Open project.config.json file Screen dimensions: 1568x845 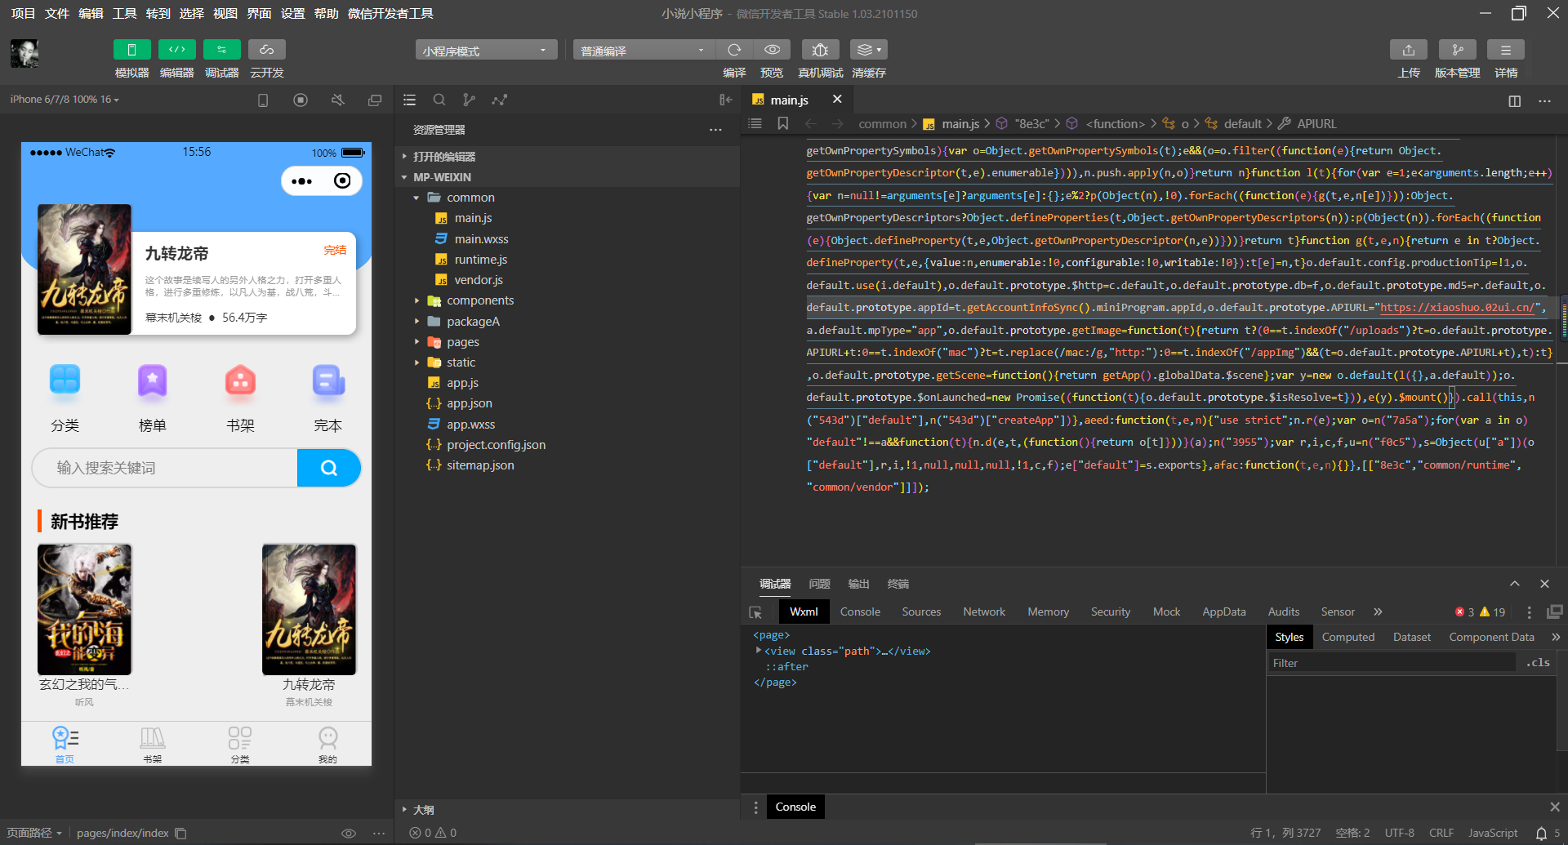pos(567,445)
